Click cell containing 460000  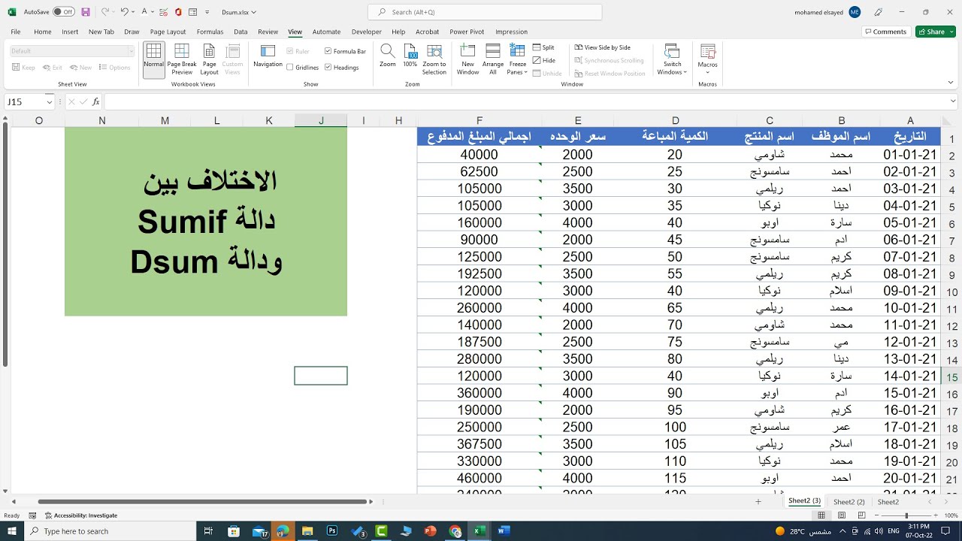click(479, 478)
